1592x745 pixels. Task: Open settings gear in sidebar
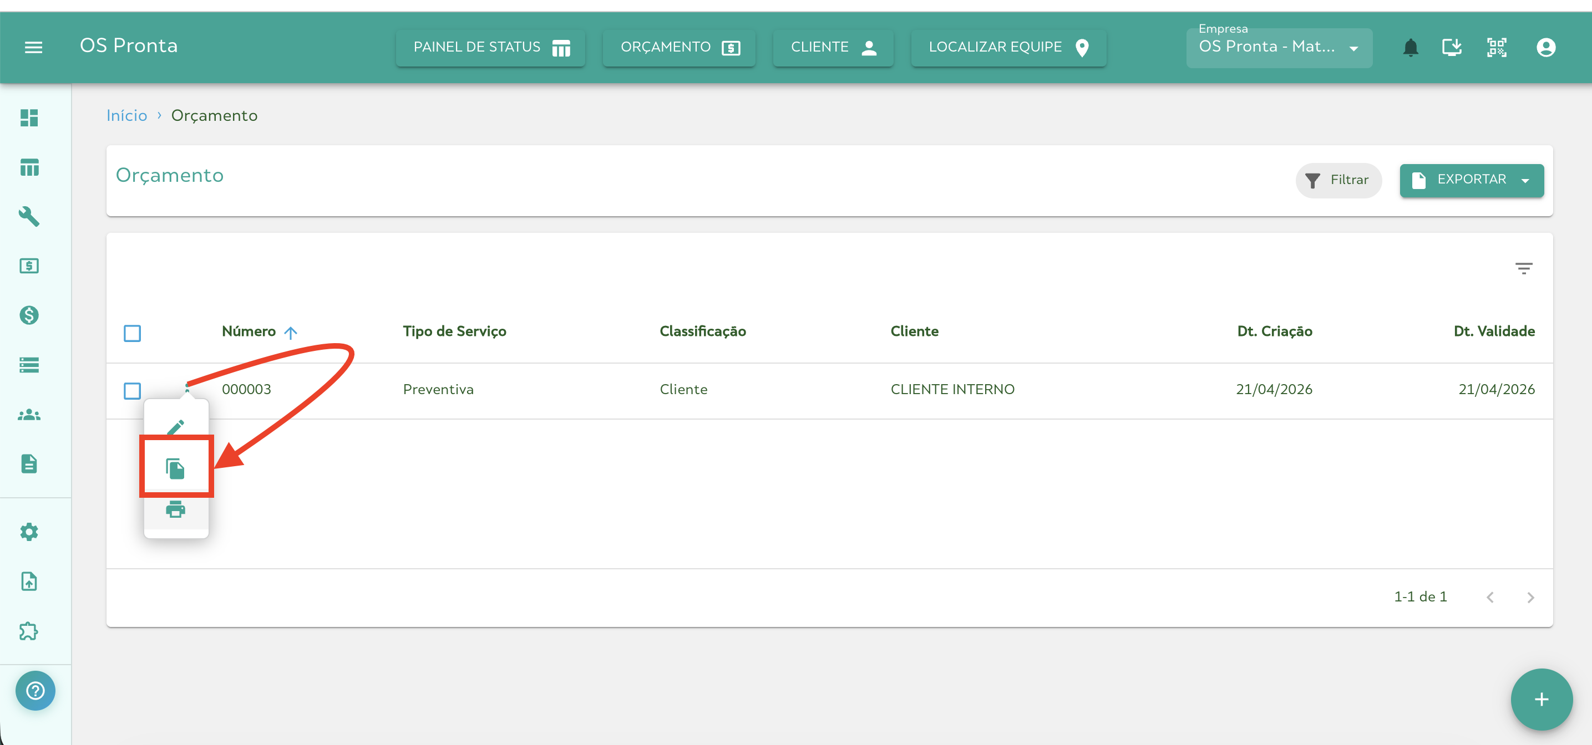coord(29,532)
